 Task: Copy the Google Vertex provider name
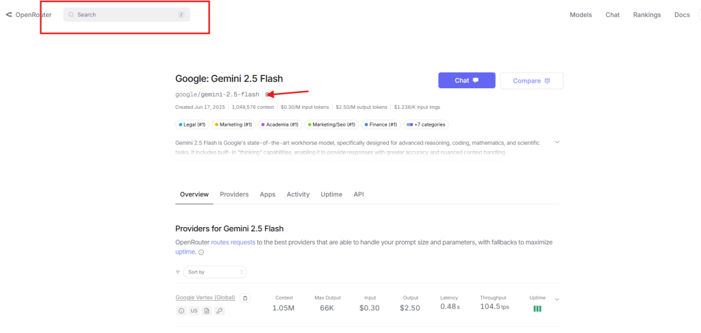(245, 297)
